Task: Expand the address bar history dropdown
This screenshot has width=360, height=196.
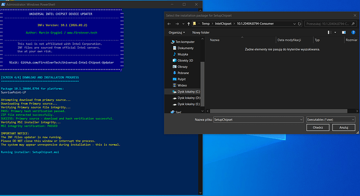Action: click(x=294, y=24)
